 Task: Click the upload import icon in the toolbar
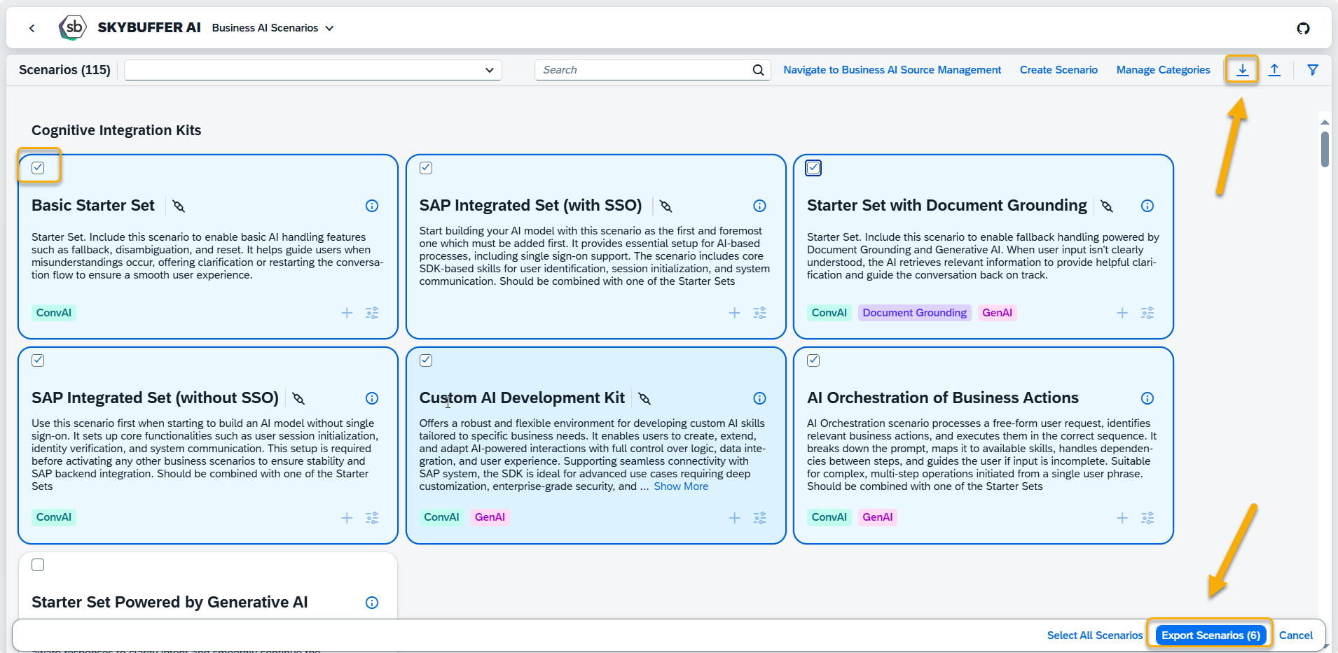1274,70
